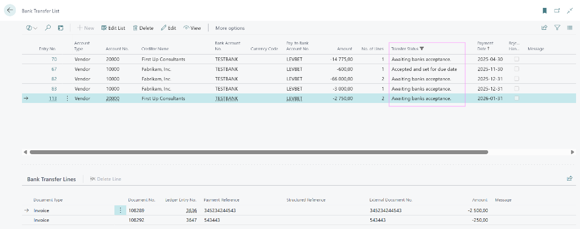Click payment reference 543443

click(x=212, y=220)
